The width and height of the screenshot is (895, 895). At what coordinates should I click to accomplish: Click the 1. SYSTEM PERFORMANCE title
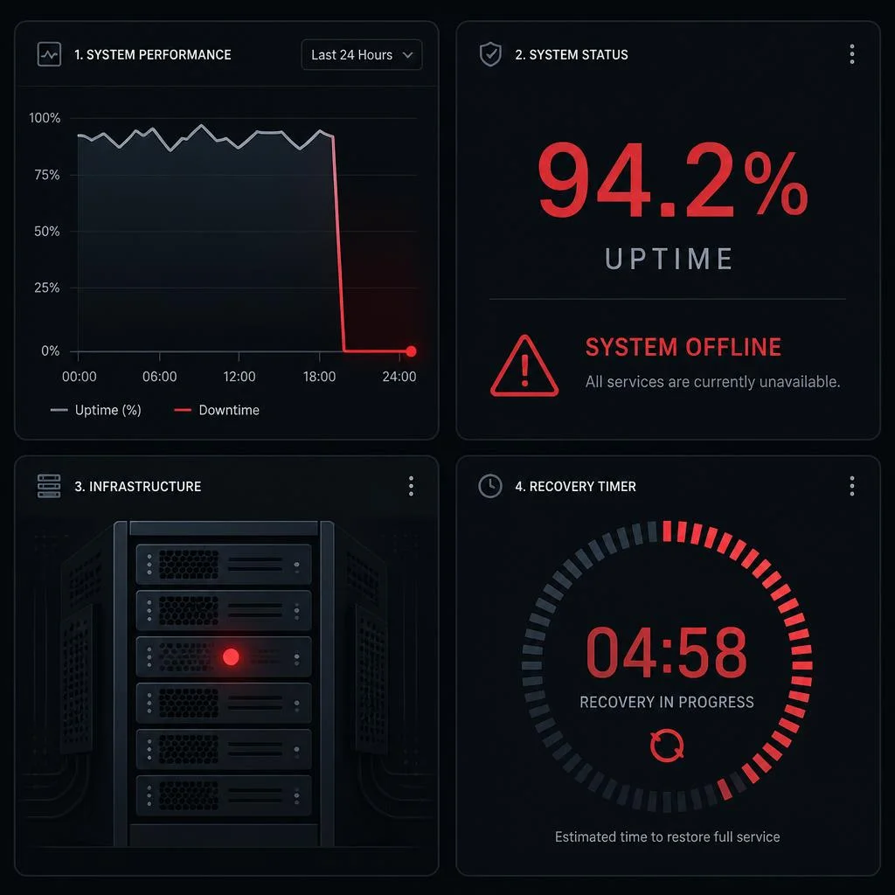click(x=152, y=55)
